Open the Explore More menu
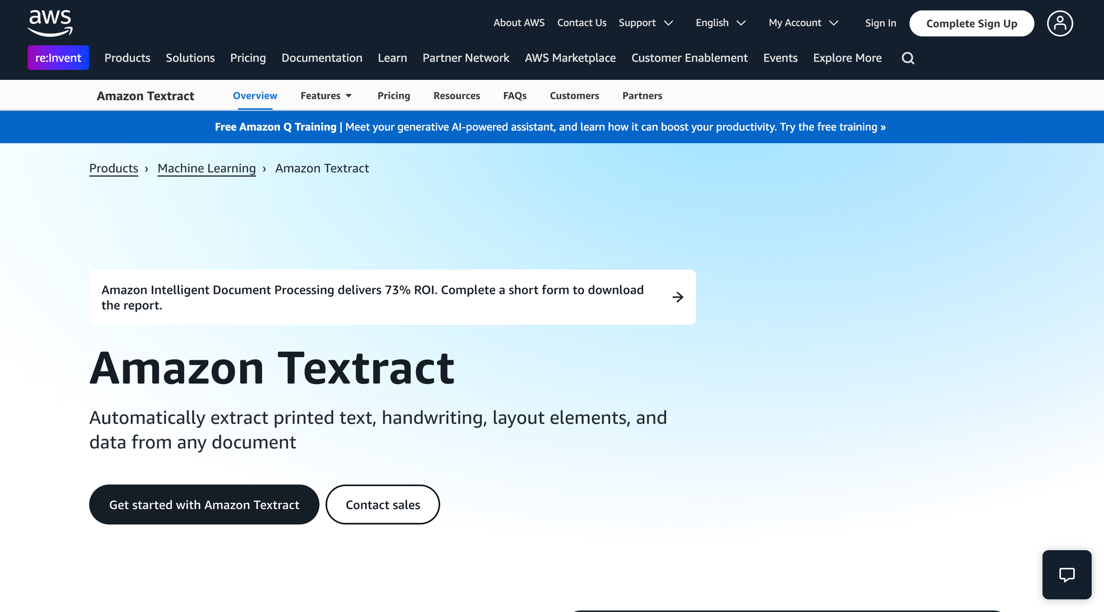Screen dimensions: 1104x612 (847, 58)
